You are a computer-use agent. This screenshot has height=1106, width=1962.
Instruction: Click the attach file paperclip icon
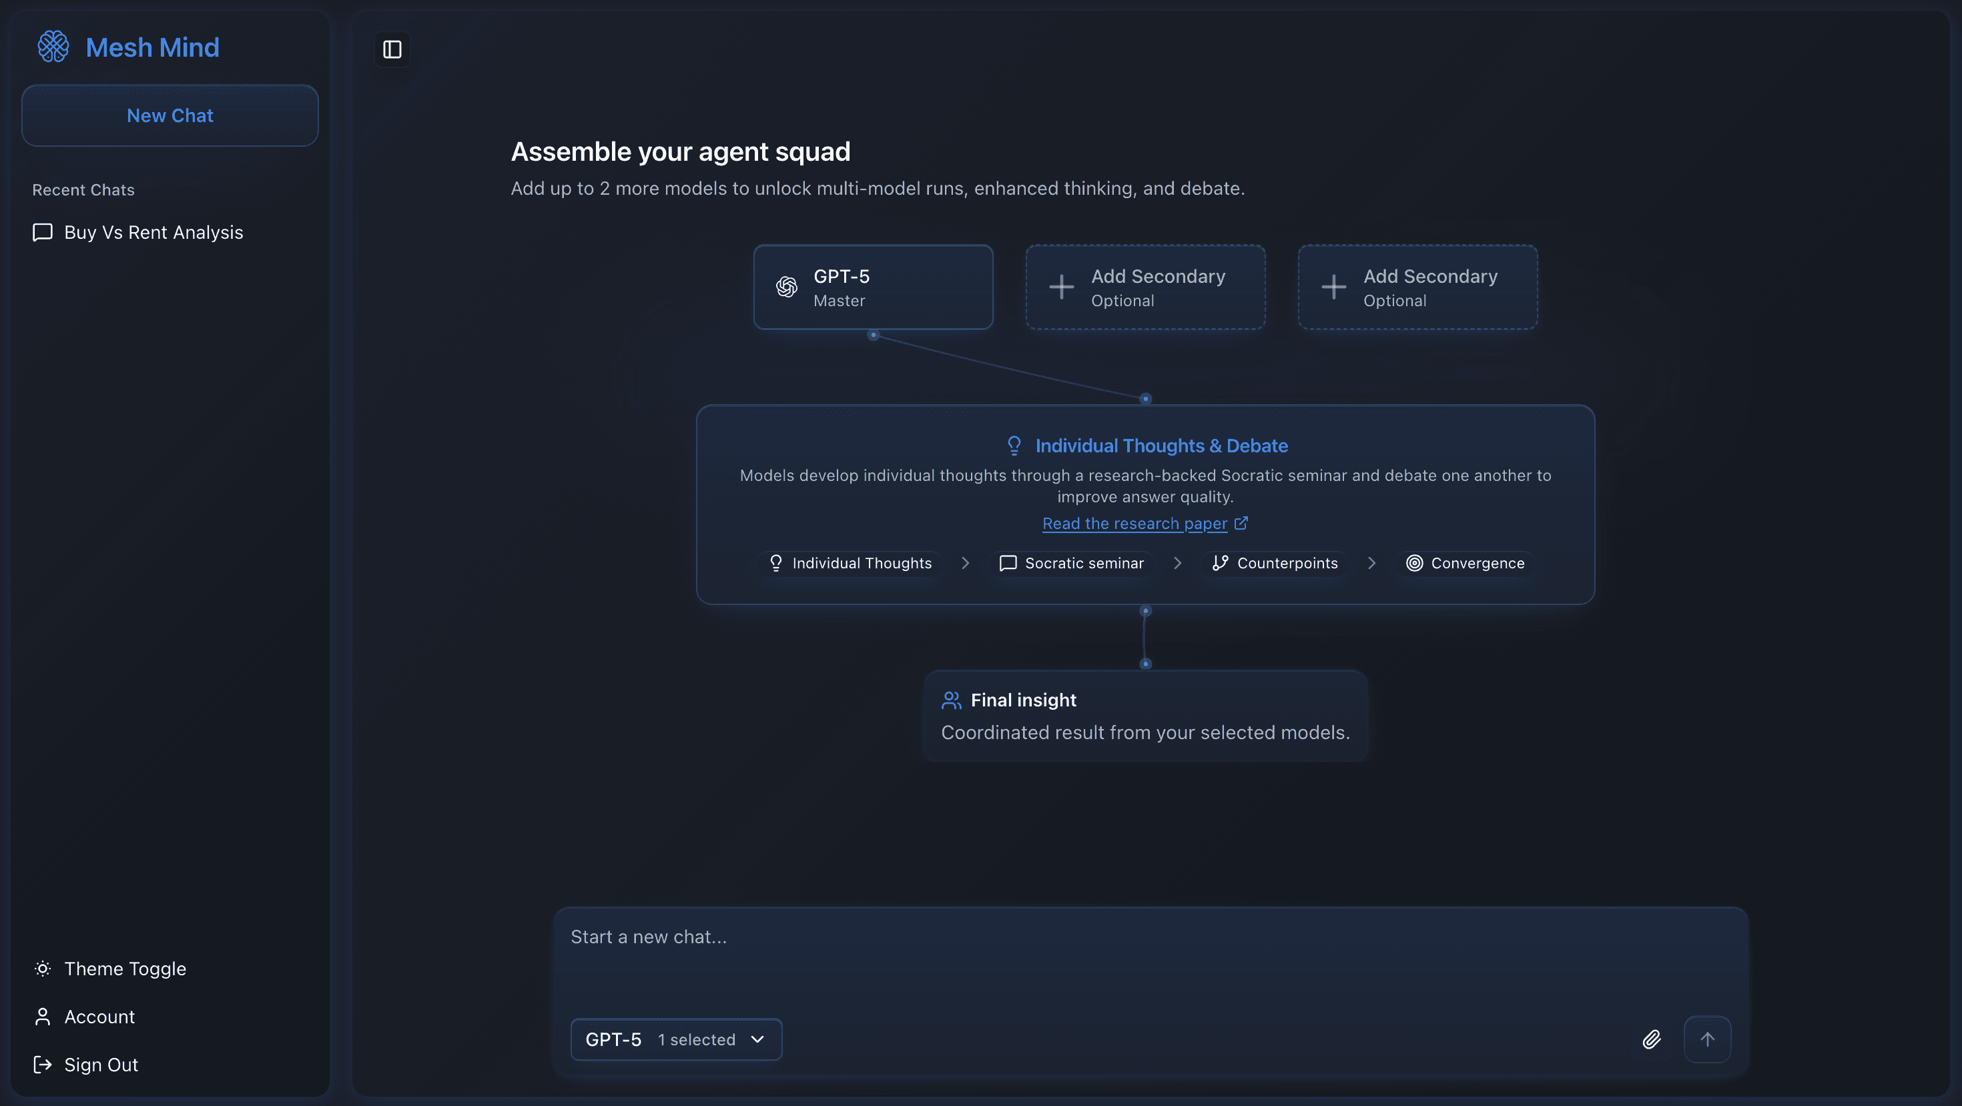click(1651, 1039)
